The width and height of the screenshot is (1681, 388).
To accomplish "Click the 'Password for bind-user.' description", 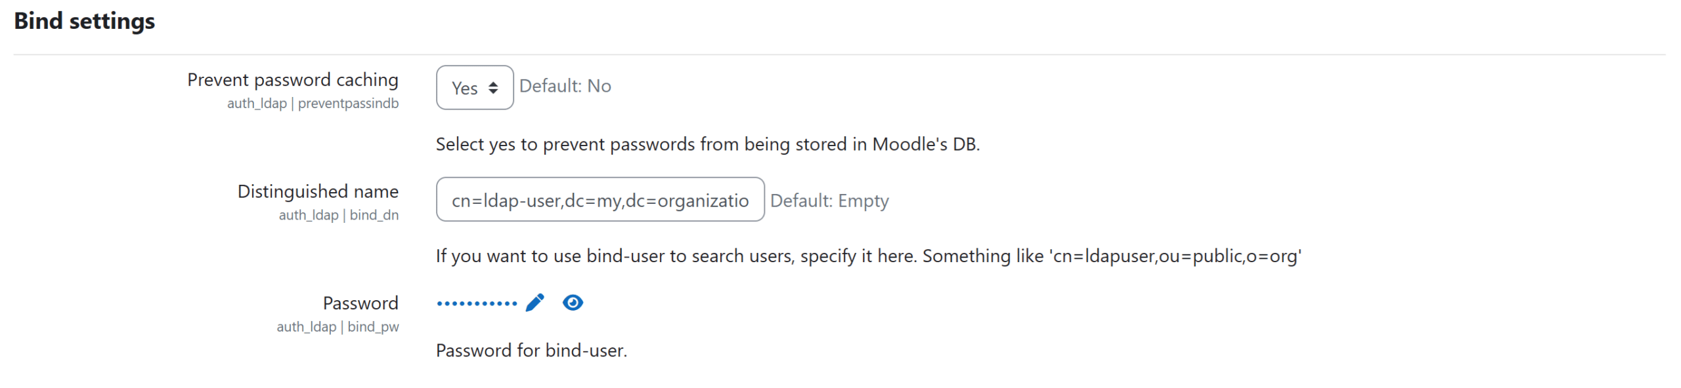I will click(x=531, y=351).
